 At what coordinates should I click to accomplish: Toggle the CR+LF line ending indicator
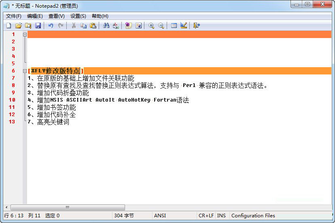click(x=206, y=216)
